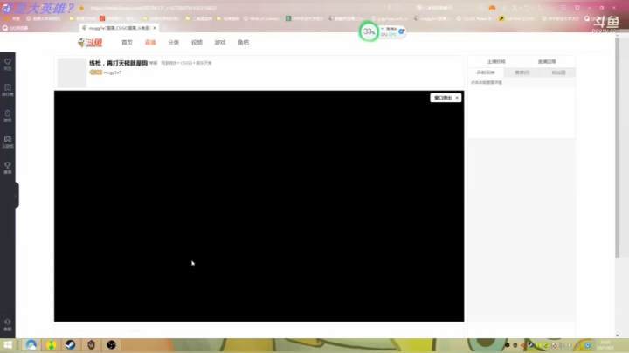Click the QQ浏览器 pinned tab label
This screenshot has height=353, width=629.
point(16,28)
